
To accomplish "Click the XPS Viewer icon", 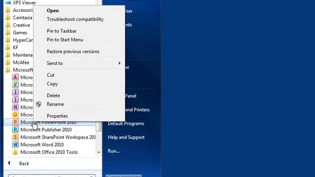I will [8, 2].
